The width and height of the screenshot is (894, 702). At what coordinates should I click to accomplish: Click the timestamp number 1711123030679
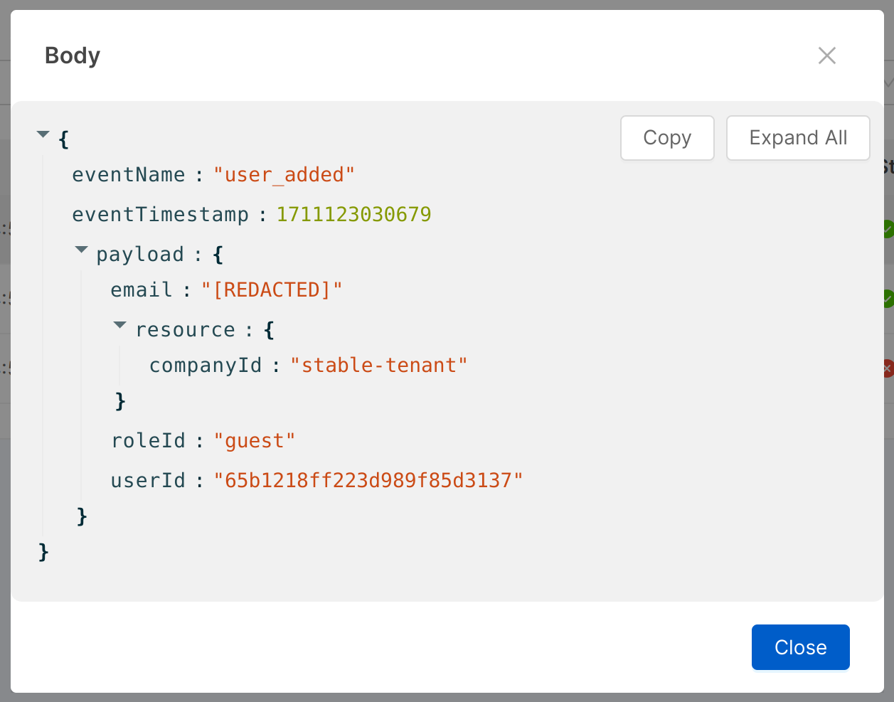(x=353, y=215)
